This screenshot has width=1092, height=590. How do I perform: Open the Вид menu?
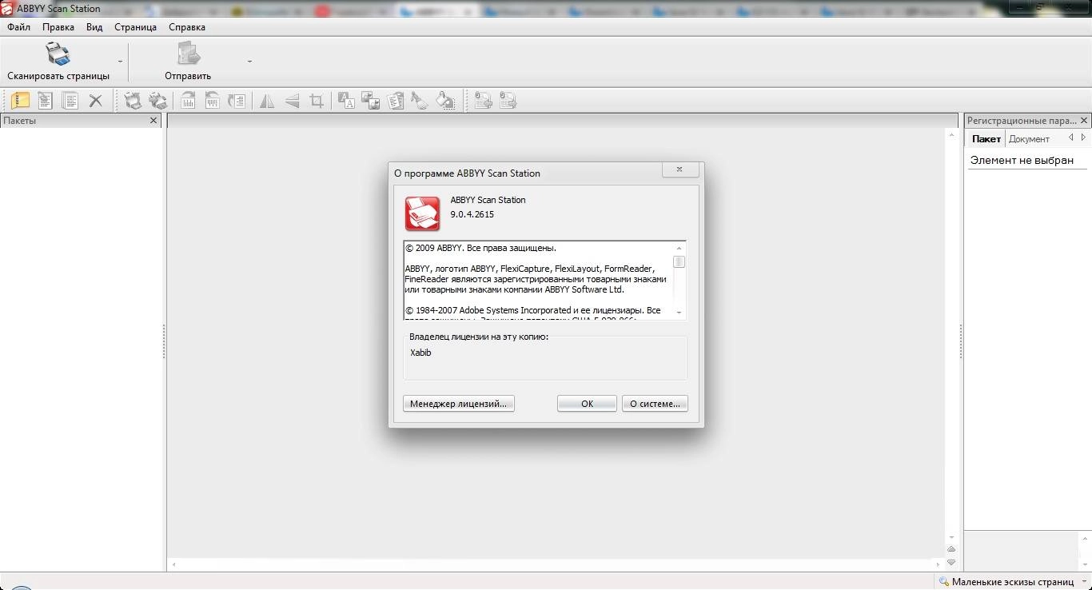pos(94,27)
